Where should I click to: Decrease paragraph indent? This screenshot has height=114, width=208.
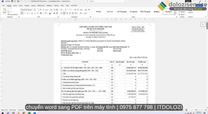pyautogui.click(x=75, y=10)
